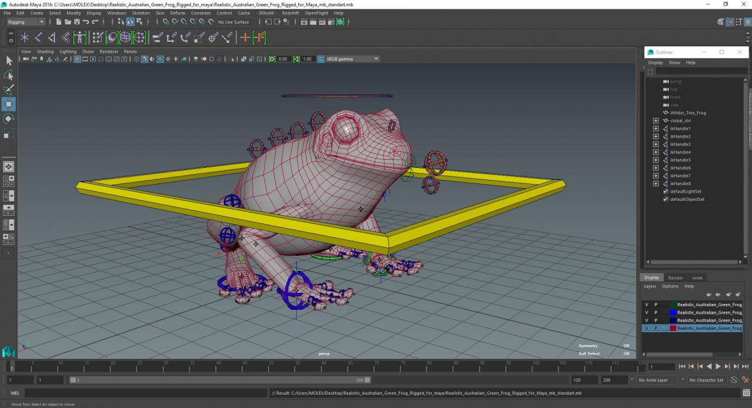Toggle V visibility on the highlighted red layer

(647, 328)
